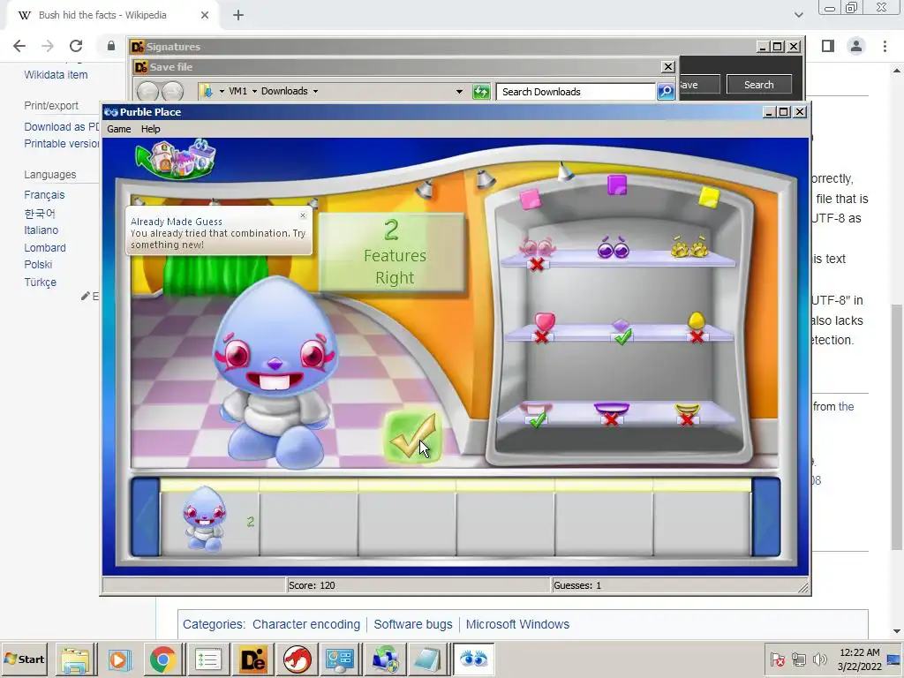Click the Purble character in the room
This screenshot has height=678, width=904.
point(275,372)
